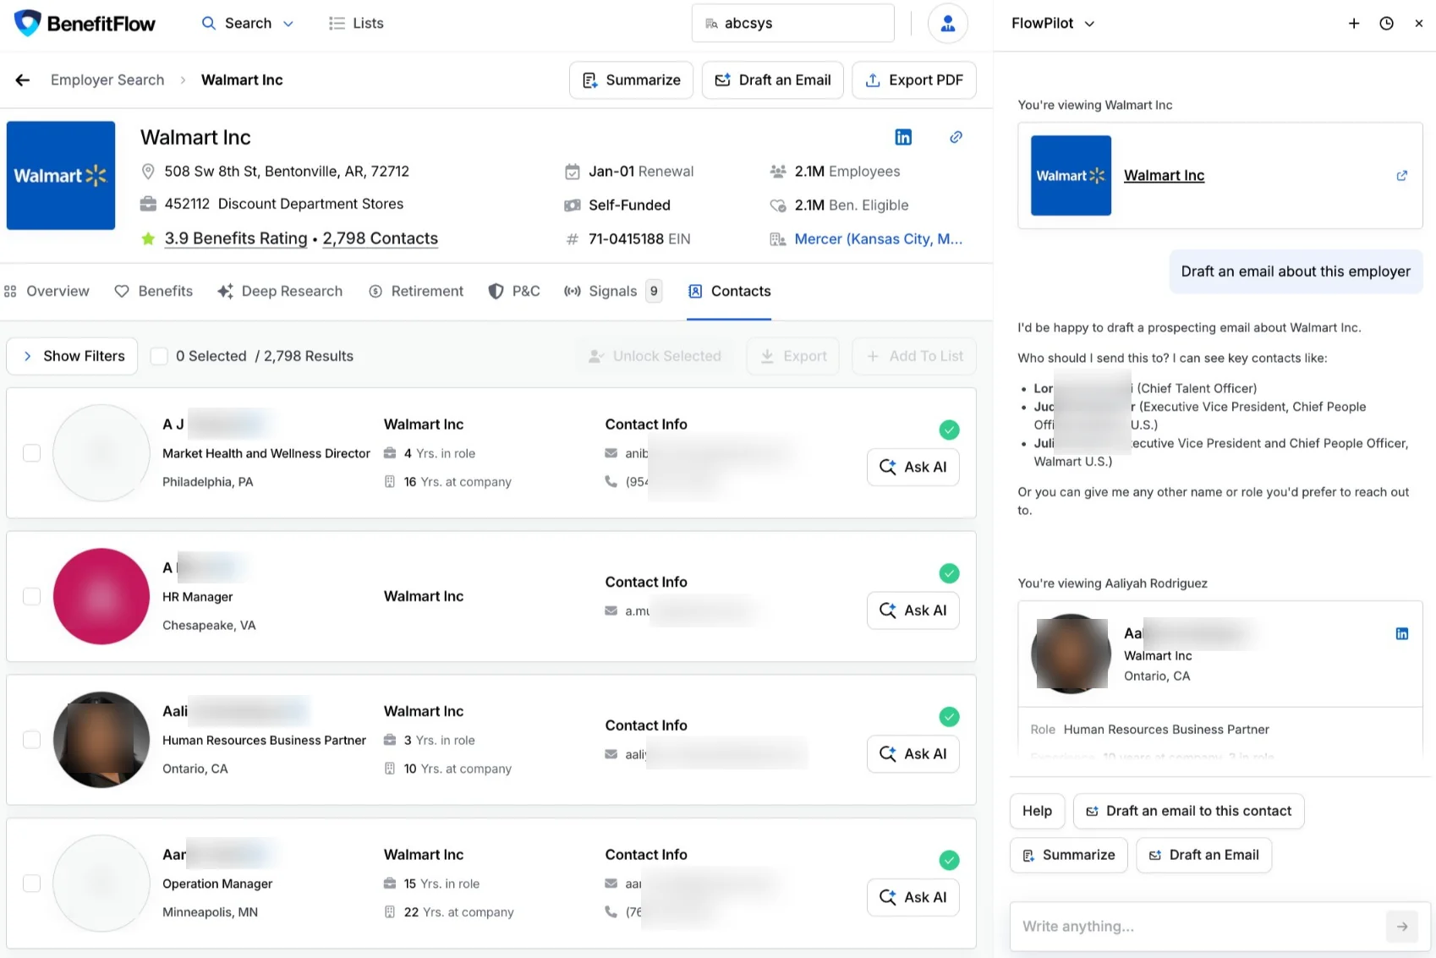The image size is (1436, 958).
Task: Export PDF of the employer page
Action: click(913, 79)
